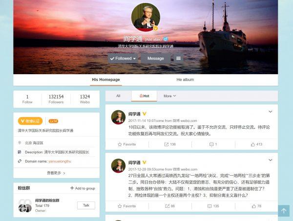Open the yanxuetongthu domain link

click(60, 161)
